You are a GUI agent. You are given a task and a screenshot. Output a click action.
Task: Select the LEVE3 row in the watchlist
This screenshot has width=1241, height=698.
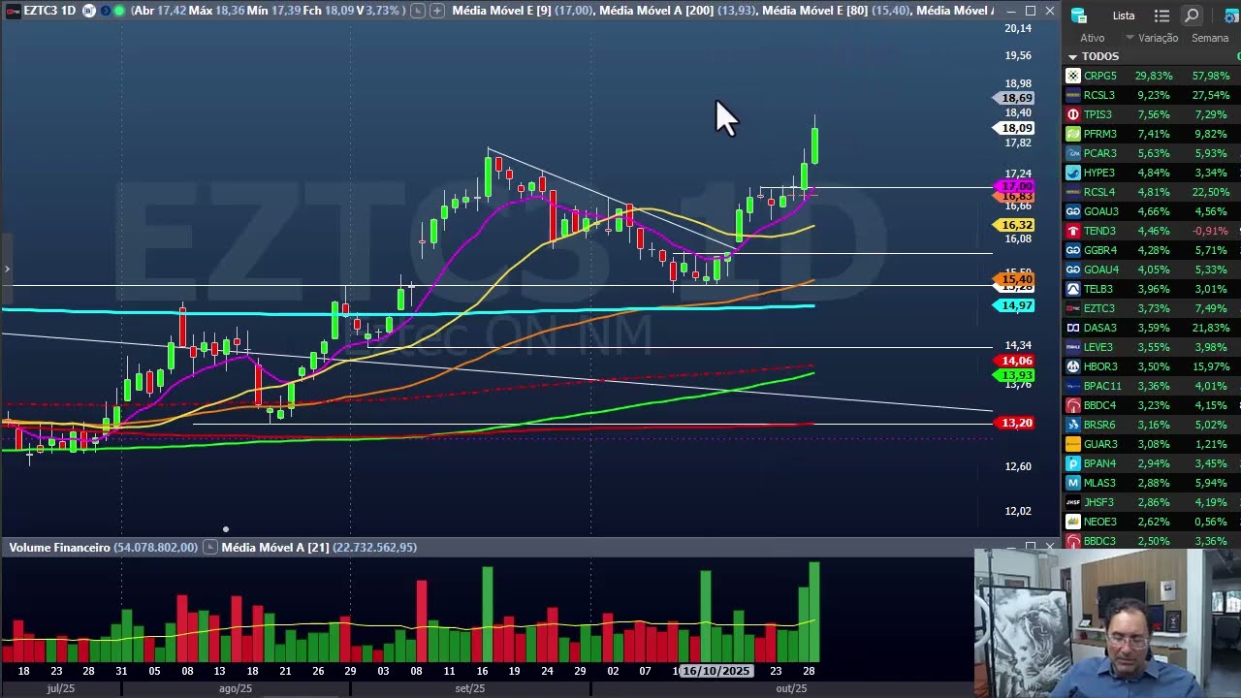tap(1151, 347)
